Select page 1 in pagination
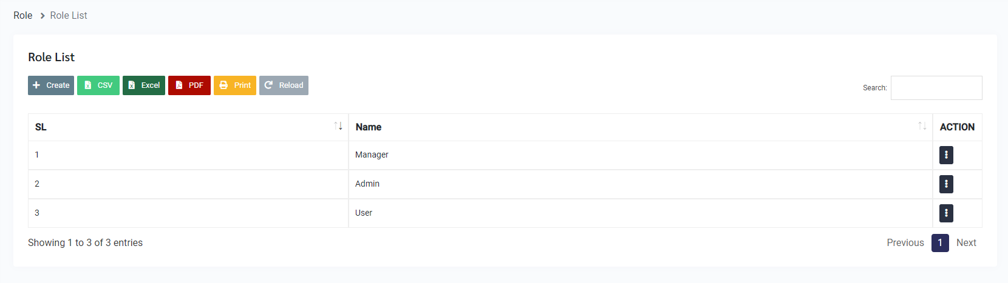This screenshot has height=283, width=1008. [940, 243]
